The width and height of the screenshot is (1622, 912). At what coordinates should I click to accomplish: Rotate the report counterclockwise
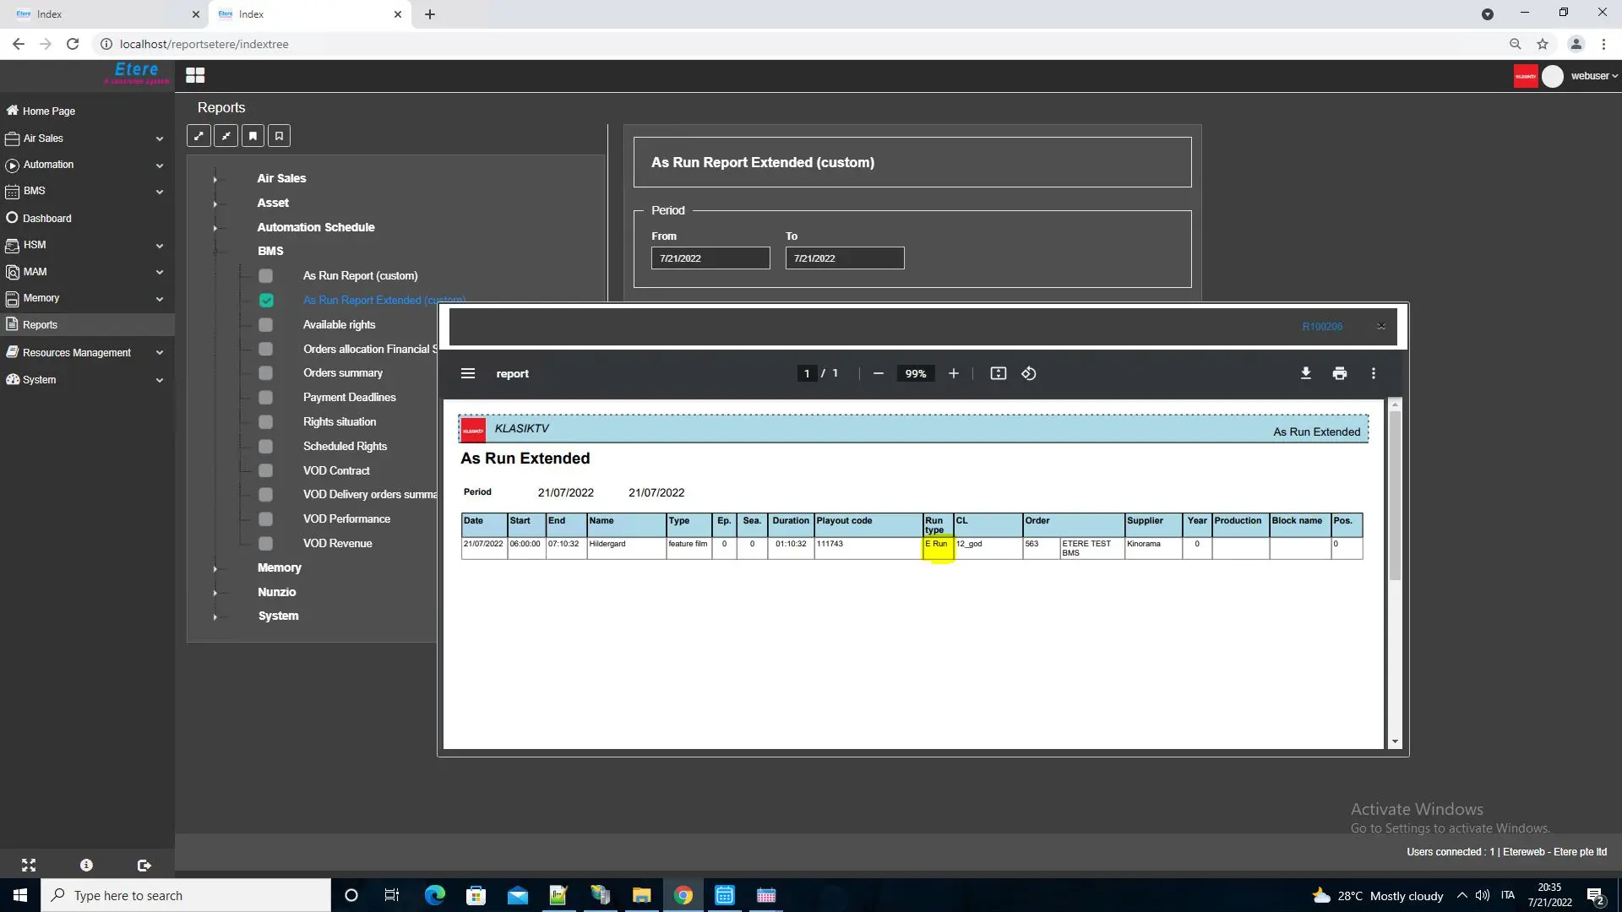coord(1028,373)
